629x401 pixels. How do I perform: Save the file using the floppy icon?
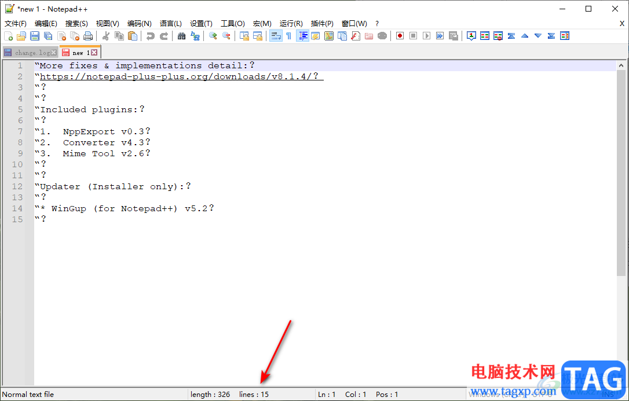point(35,36)
